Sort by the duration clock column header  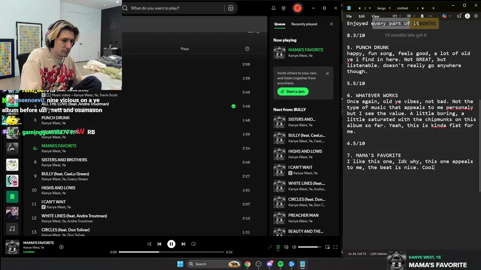pos(247,49)
